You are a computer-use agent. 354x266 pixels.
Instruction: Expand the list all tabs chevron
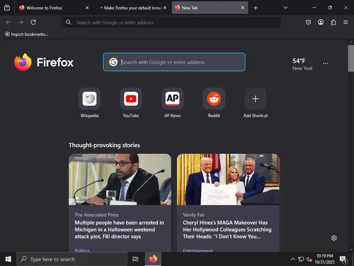pos(285,8)
